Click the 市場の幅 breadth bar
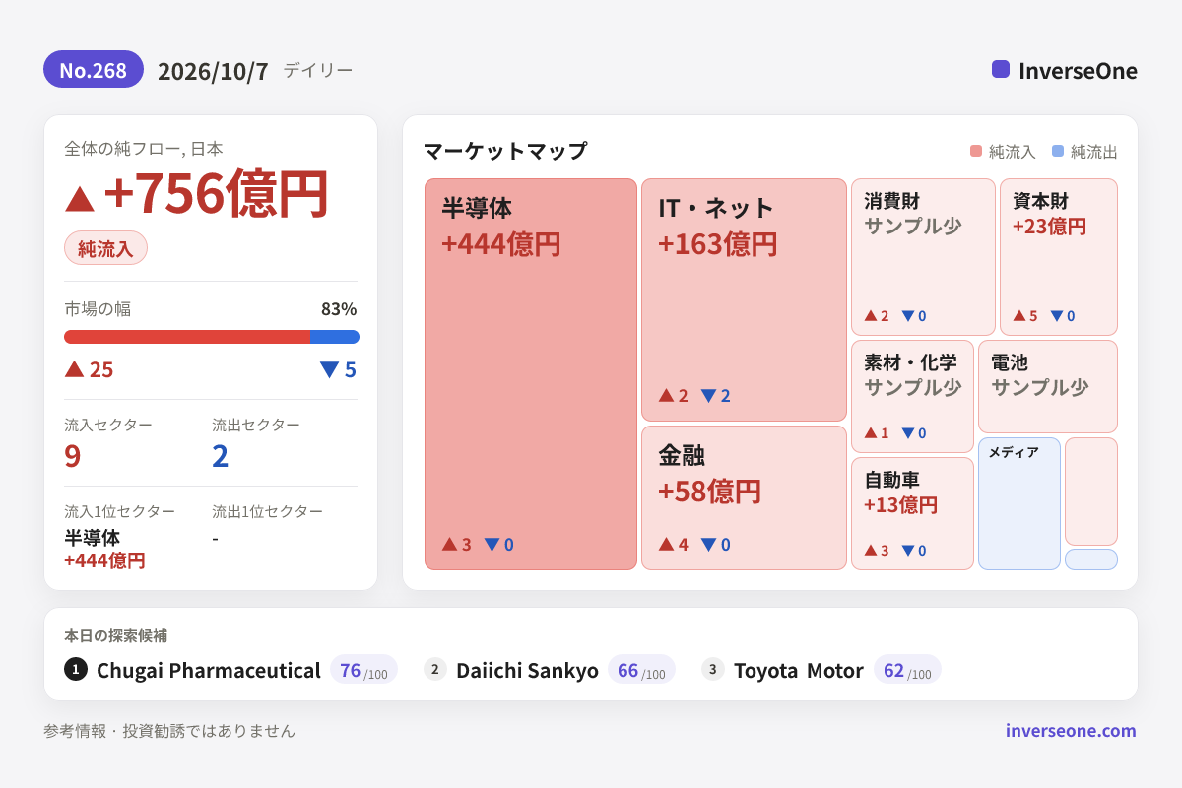Image resolution: width=1182 pixels, height=788 pixels. tap(212, 337)
